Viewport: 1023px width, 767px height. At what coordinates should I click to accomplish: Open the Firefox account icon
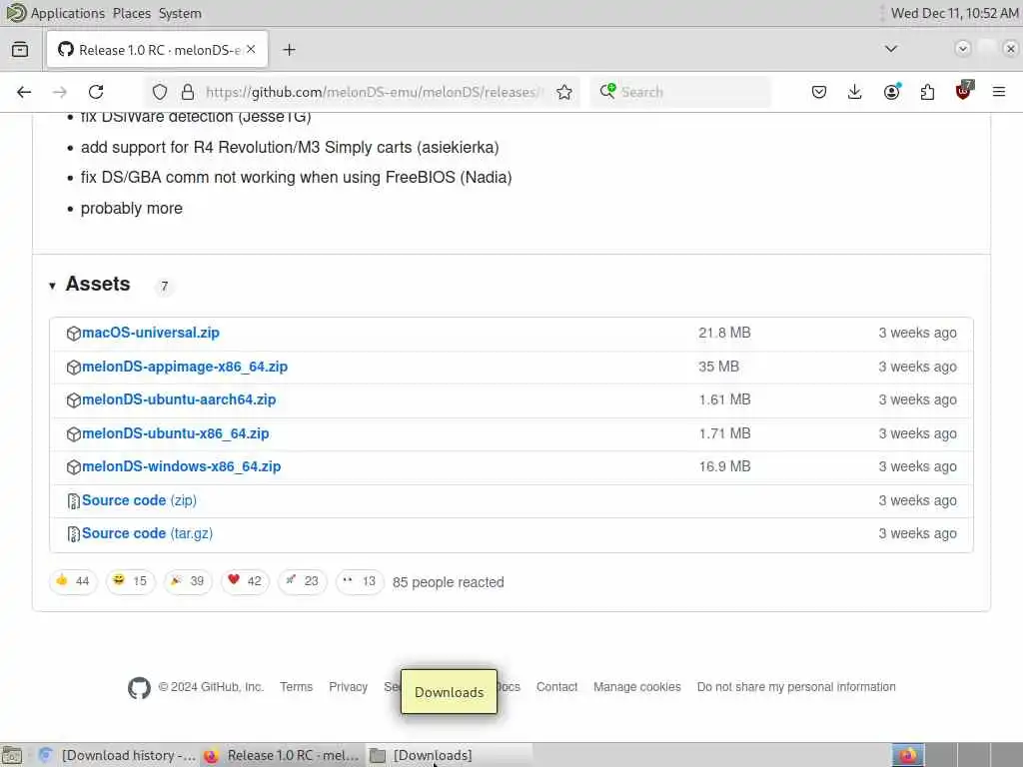coord(891,92)
